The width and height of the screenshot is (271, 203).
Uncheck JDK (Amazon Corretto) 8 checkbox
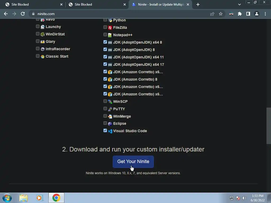point(105,79)
